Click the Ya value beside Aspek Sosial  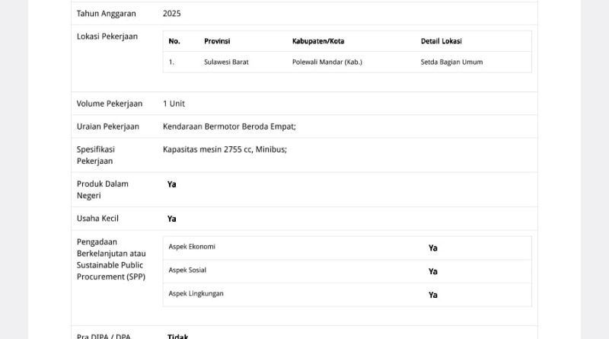(433, 271)
